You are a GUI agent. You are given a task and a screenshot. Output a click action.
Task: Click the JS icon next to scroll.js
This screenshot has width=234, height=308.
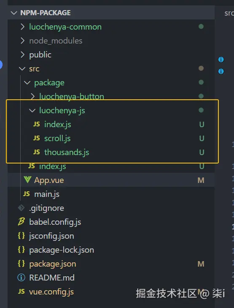(x=37, y=138)
